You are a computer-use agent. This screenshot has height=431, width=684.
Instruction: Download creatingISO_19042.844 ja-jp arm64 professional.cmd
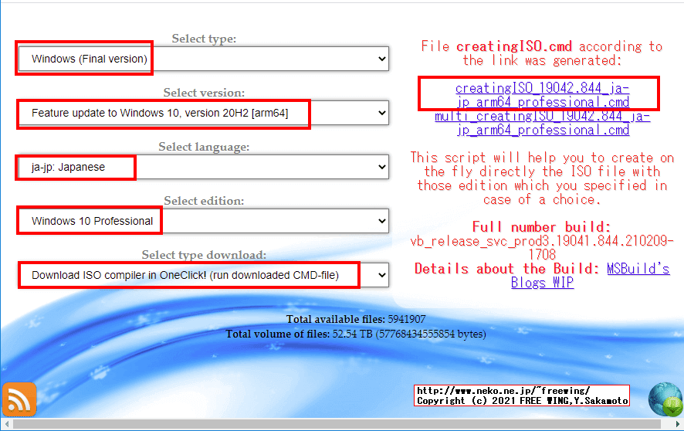pyautogui.click(x=541, y=95)
